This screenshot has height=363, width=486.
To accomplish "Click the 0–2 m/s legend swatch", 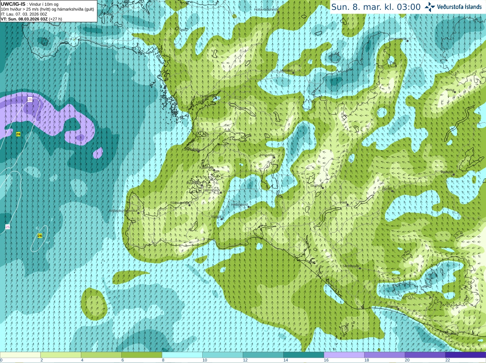I will tap(20, 355).
